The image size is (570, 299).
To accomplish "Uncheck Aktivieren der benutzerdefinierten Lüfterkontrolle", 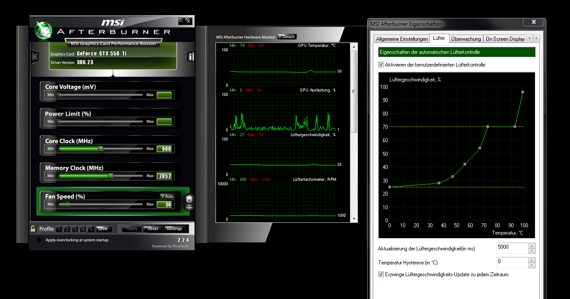I will tap(381, 65).
